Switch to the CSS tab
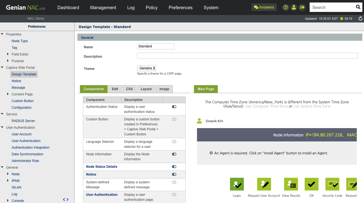 click(129, 89)
